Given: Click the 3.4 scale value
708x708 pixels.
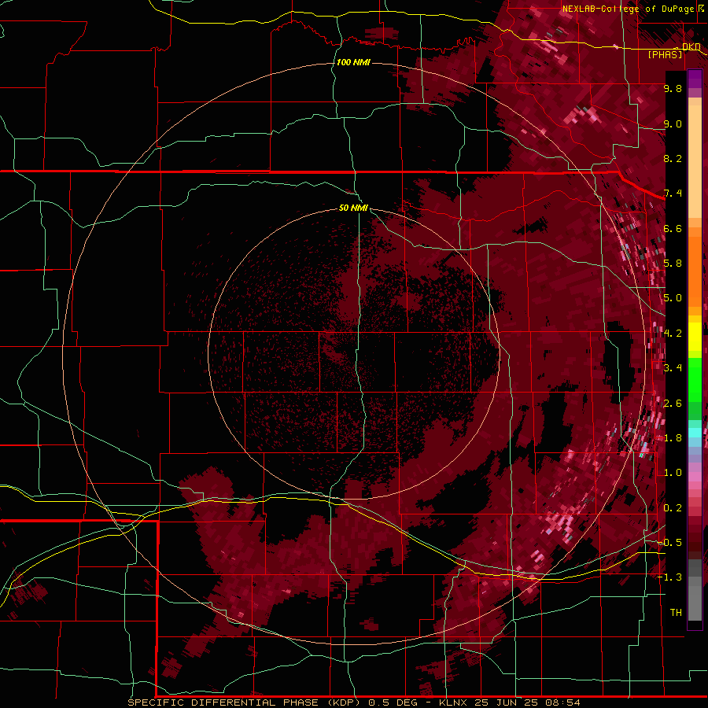Looking at the screenshot, I should coord(673,368).
